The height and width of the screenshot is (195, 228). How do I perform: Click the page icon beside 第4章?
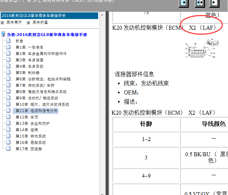click(8, 66)
